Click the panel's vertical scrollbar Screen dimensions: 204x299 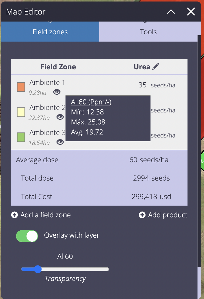(x=199, y=151)
